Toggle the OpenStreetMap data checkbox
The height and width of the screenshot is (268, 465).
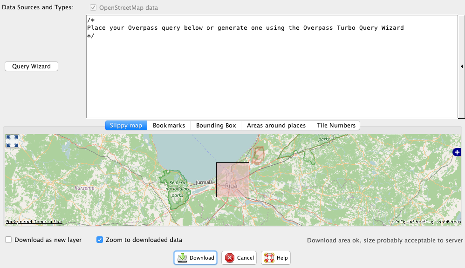tap(94, 8)
